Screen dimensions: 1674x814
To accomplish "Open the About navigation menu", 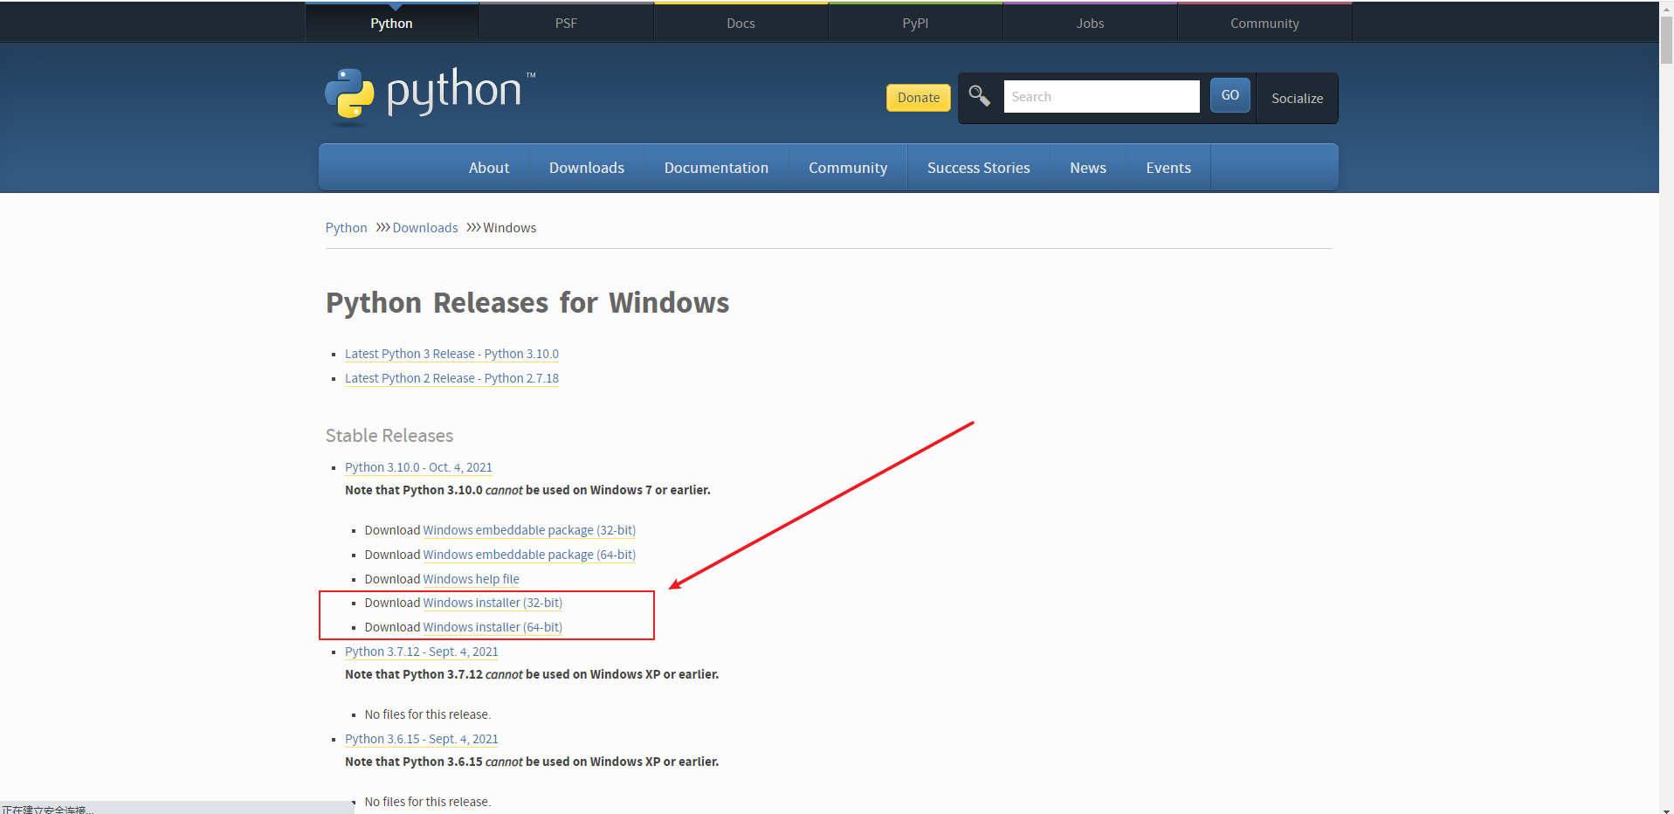I will 489,168.
